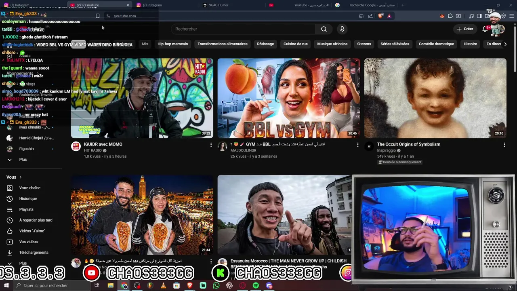Select the En direct chip
This screenshot has width=517, height=291.
pos(494,44)
